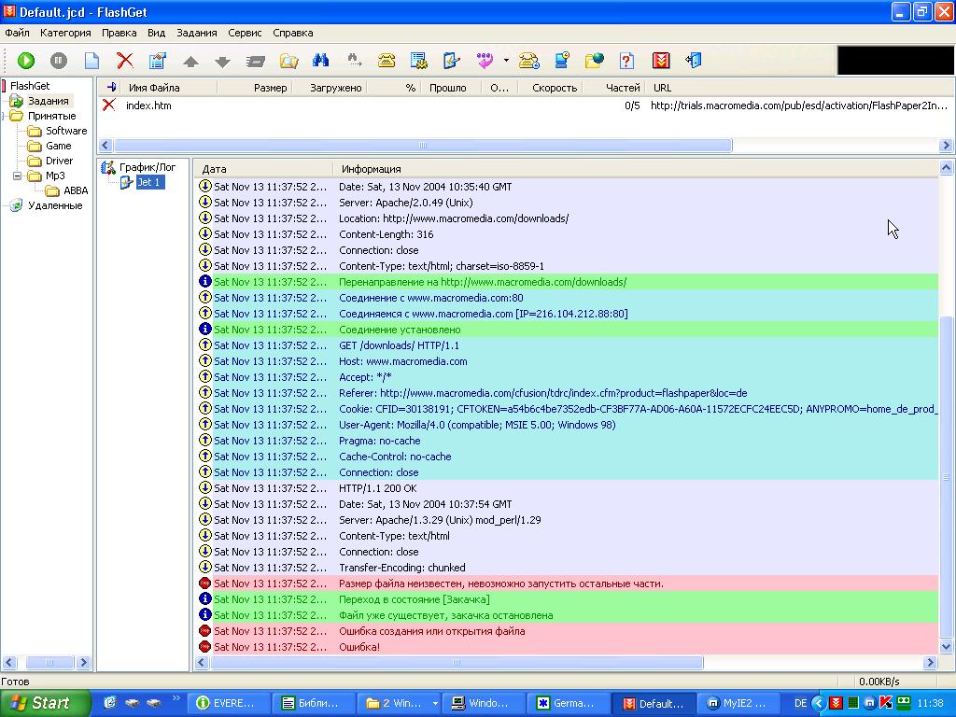Open the Справка menu
This screenshot has width=956, height=717.
pyautogui.click(x=292, y=33)
